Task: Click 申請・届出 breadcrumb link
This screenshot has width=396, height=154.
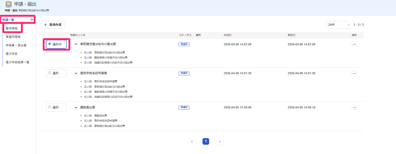Action: point(11,11)
